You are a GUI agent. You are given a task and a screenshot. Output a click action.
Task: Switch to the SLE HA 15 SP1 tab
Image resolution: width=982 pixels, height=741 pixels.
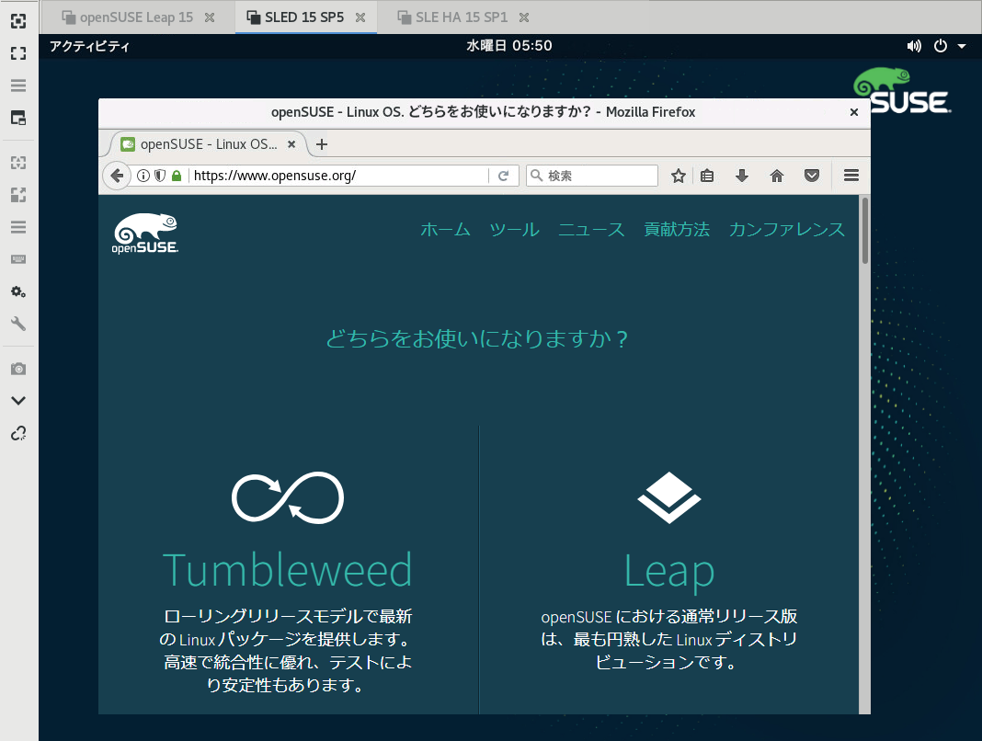pyautogui.click(x=462, y=17)
